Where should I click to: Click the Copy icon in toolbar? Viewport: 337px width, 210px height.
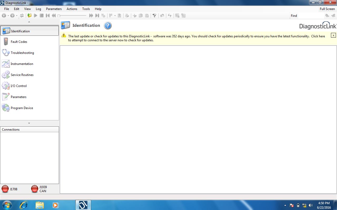coord(141,16)
